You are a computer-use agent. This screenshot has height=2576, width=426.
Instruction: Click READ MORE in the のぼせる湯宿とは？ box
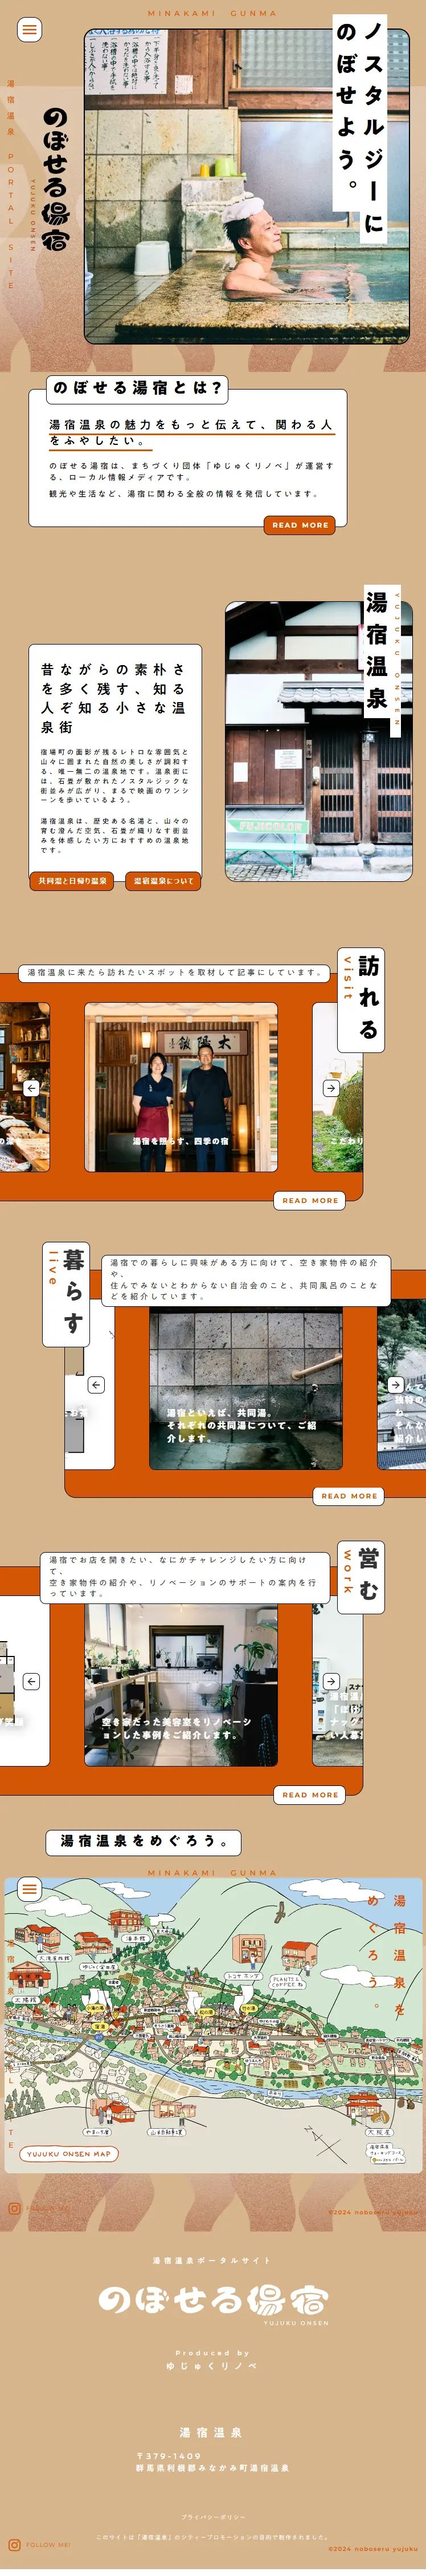pos(300,524)
